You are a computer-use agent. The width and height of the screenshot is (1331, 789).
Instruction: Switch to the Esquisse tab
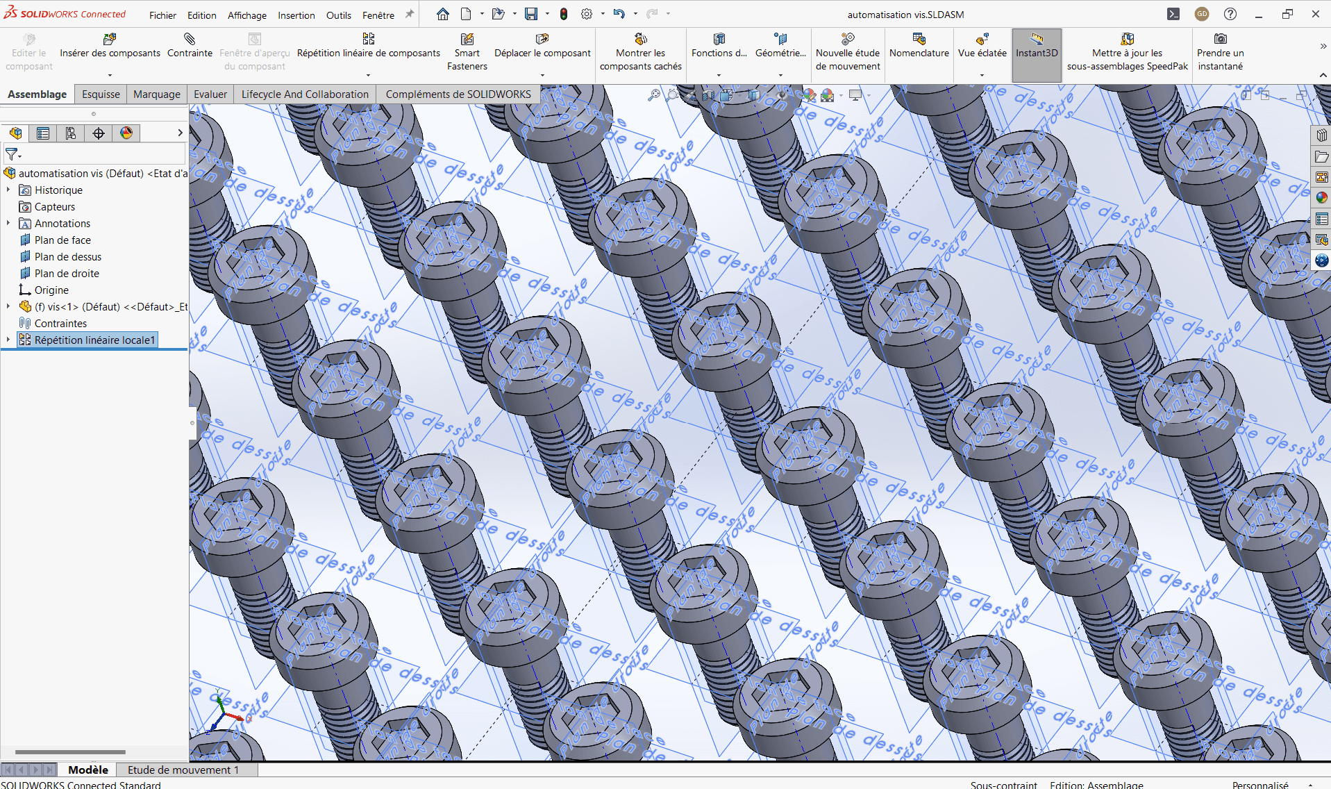[x=101, y=94]
